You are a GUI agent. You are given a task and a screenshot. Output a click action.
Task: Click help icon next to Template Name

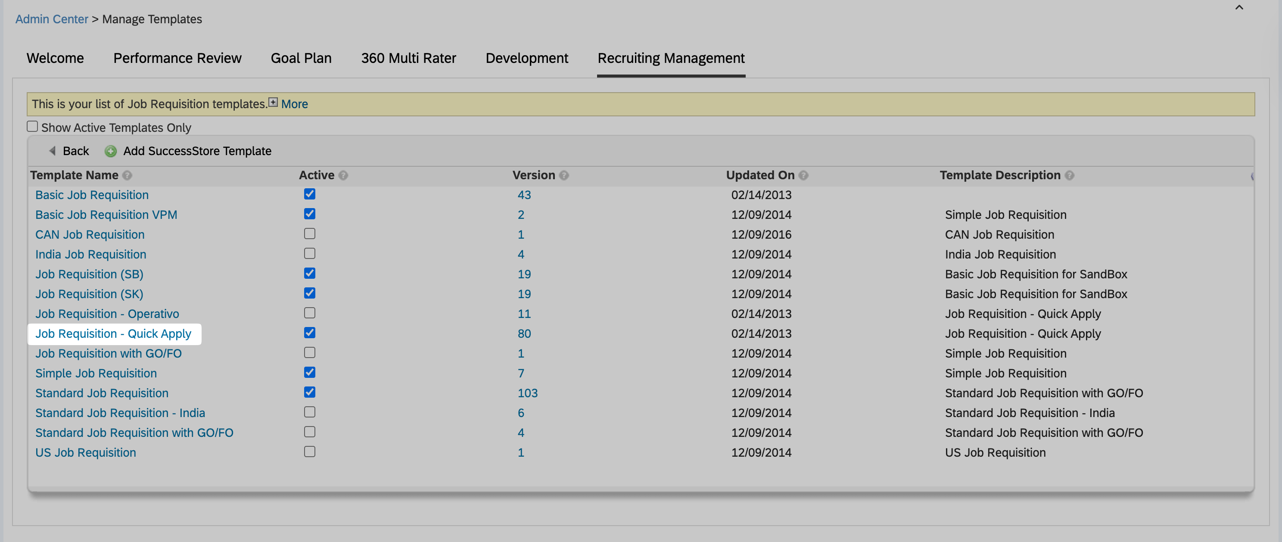tap(128, 175)
